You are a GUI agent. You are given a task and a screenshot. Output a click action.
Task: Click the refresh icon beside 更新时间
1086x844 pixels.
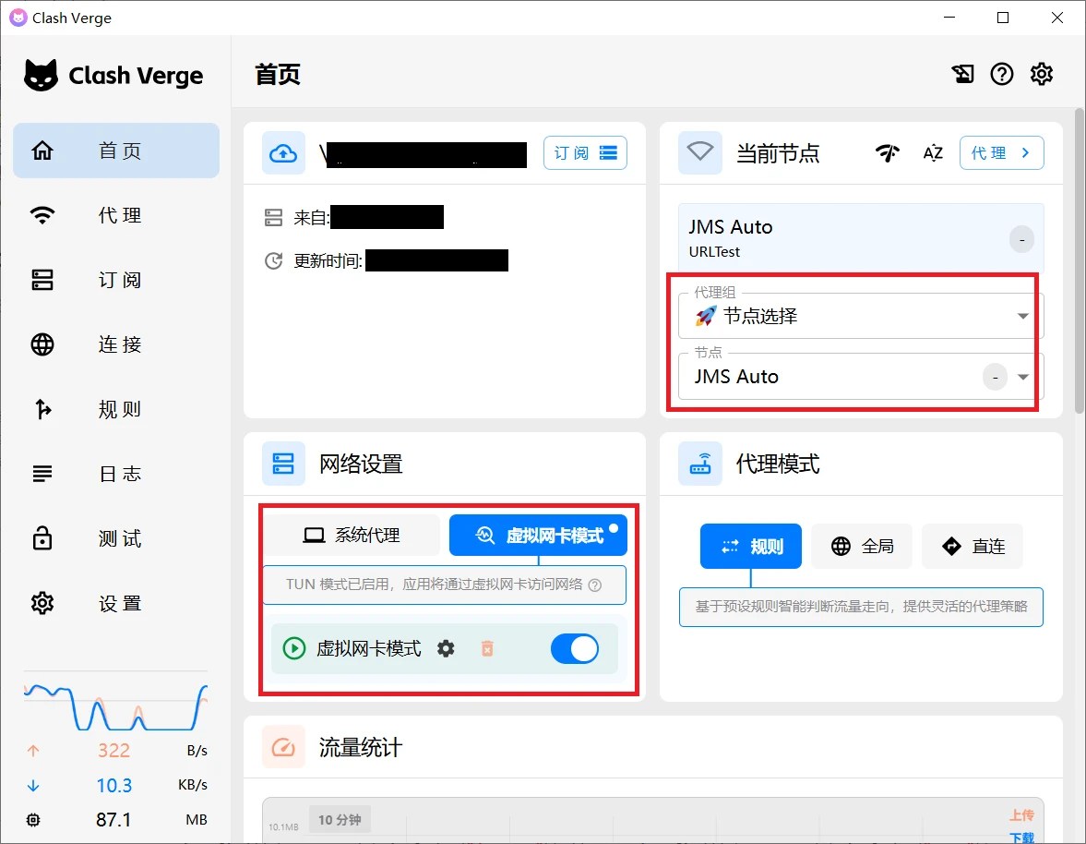coord(274,260)
